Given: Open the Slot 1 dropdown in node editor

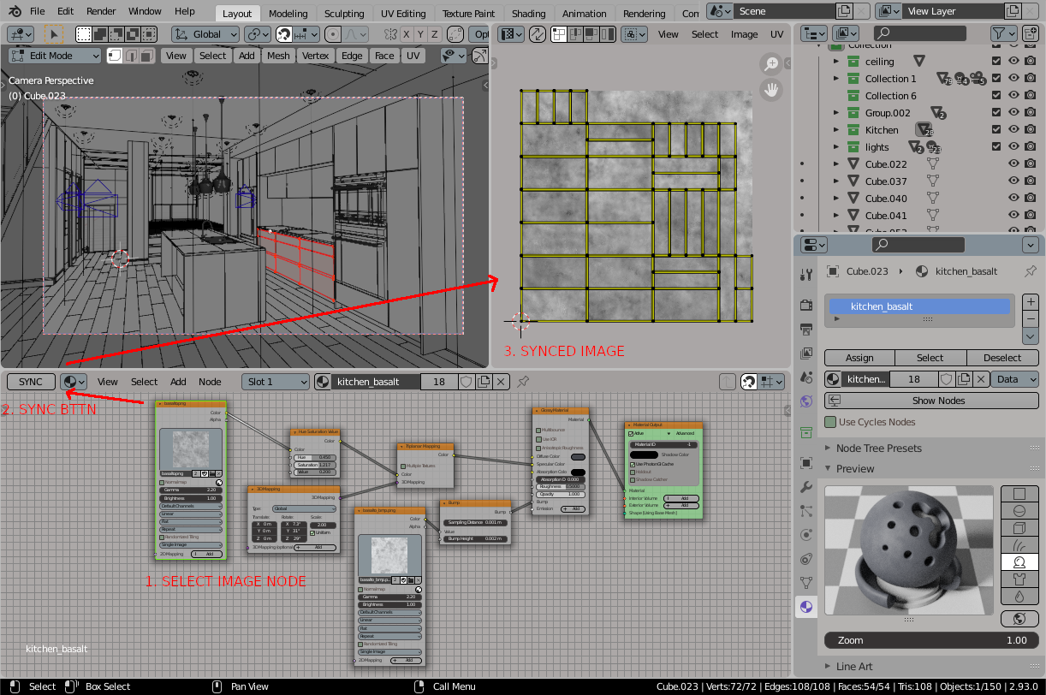Looking at the screenshot, I should coord(276,382).
